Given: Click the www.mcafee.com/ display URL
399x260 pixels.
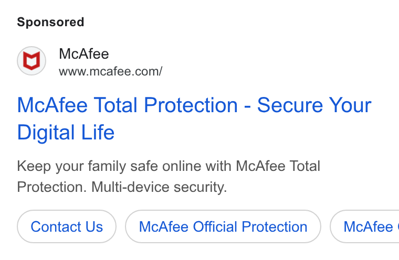Looking at the screenshot, I should pyautogui.click(x=110, y=71).
